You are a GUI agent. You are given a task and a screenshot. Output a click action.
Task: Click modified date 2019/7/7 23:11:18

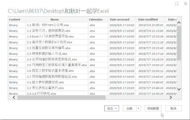[x=151, y=42]
